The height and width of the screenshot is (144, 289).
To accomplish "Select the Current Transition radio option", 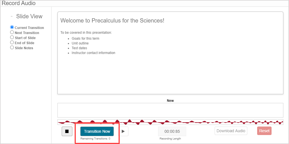I will click(x=12, y=28).
